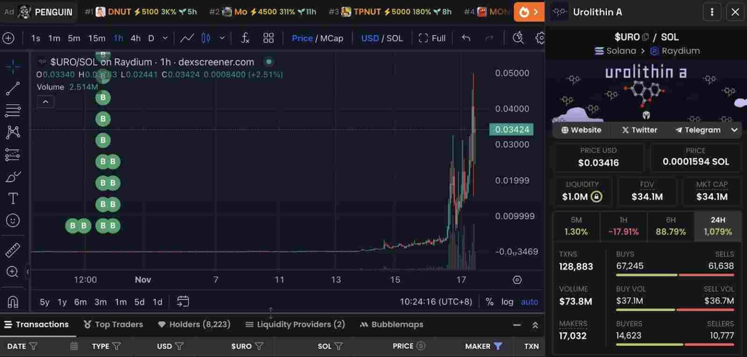Select the pattern drawing tool
Viewport: 747px width, 357px height.
point(13,132)
